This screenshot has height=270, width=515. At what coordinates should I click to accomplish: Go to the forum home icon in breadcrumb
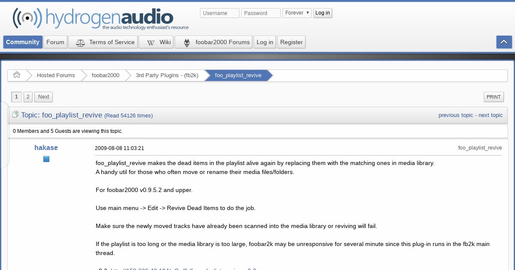coord(17,75)
